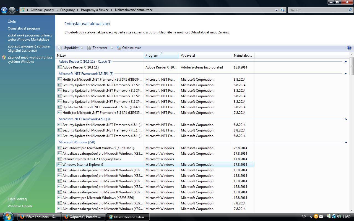
Task: Click the Adobe Reader X (10.1.11) - Czech group header
Action: point(85,62)
